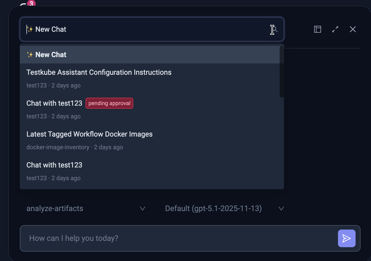Viewport: 371px width, 261px height.
Task: Close the chat assistant with the X icon
Action: pyautogui.click(x=353, y=29)
